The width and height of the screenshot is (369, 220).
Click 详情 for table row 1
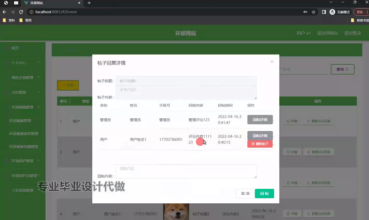(292, 121)
